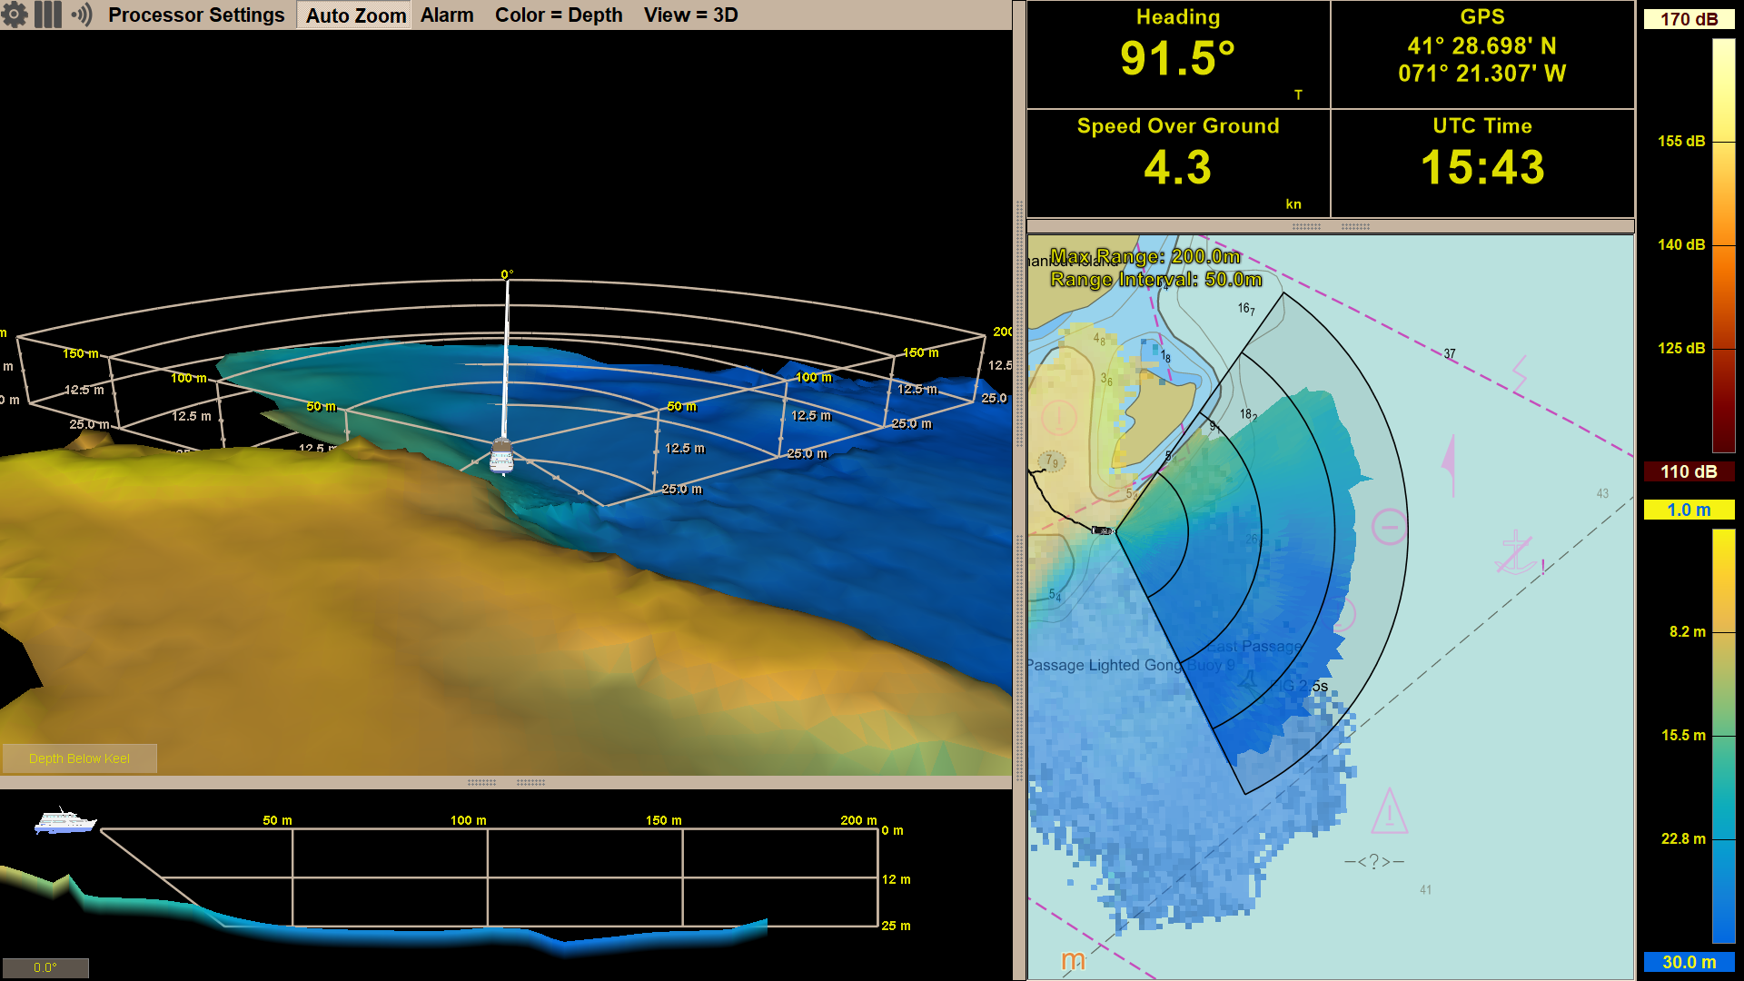Click the vessel model in the 3D view

point(500,454)
